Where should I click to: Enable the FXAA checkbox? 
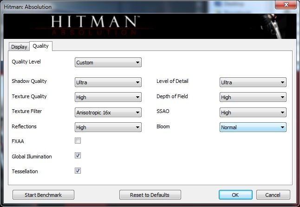[78, 141]
